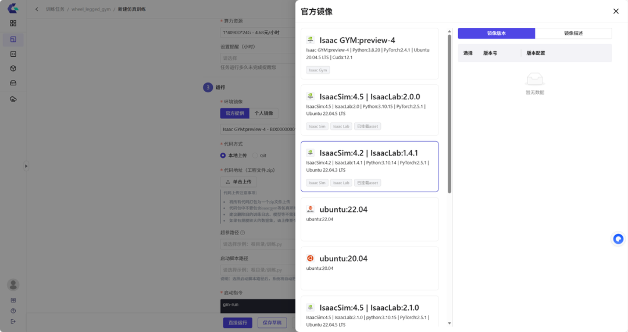Open the dashboard grid icon in sidebar
The width and height of the screenshot is (628, 332).
13,23
